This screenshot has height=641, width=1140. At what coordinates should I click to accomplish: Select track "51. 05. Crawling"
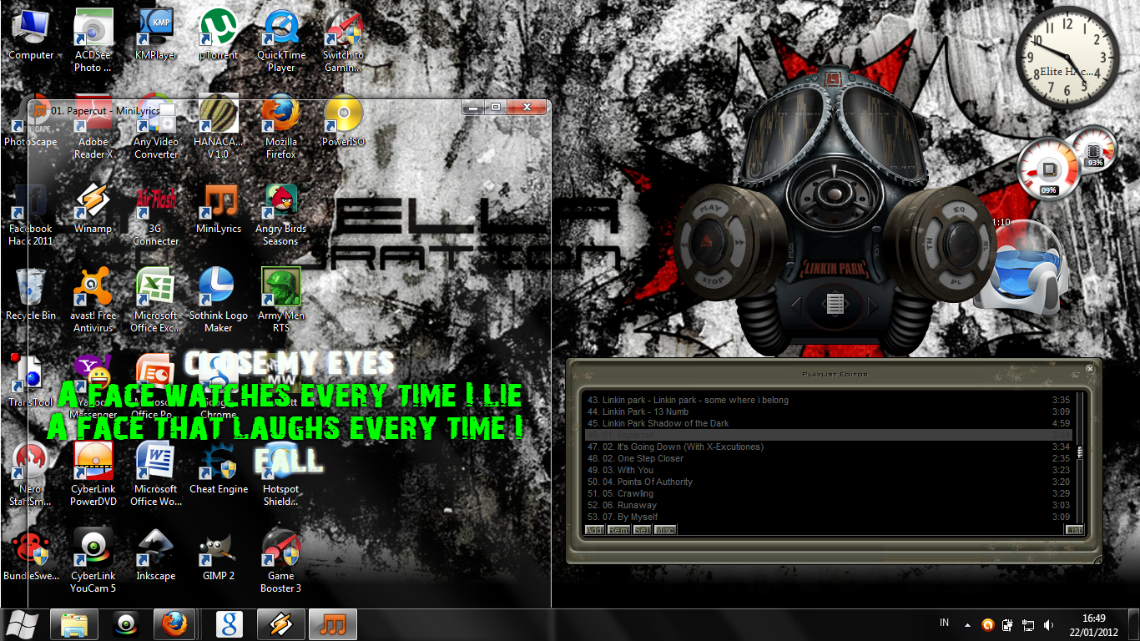pyautogui.click(x=829, y=493)
